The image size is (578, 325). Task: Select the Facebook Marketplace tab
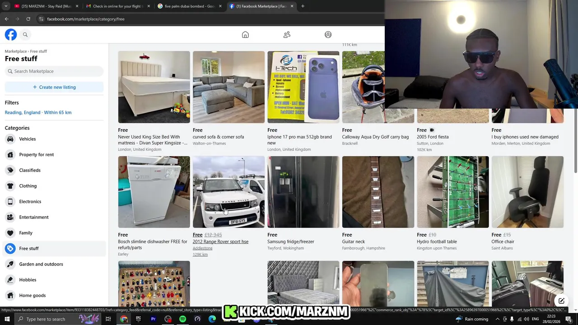coord(261,6)
